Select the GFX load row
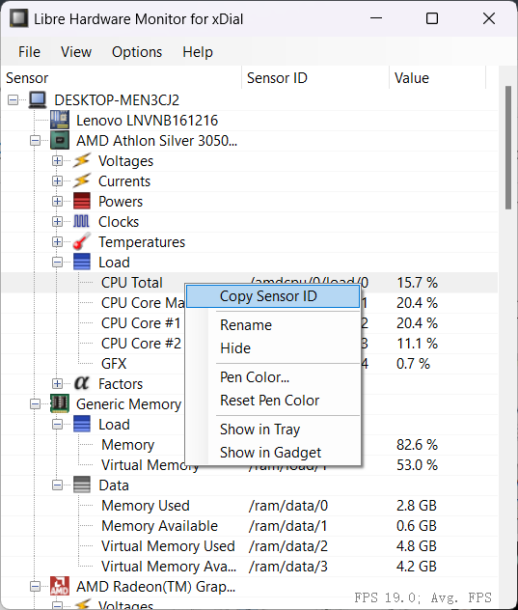Screen dimensions: 518x610 (250, 363)
